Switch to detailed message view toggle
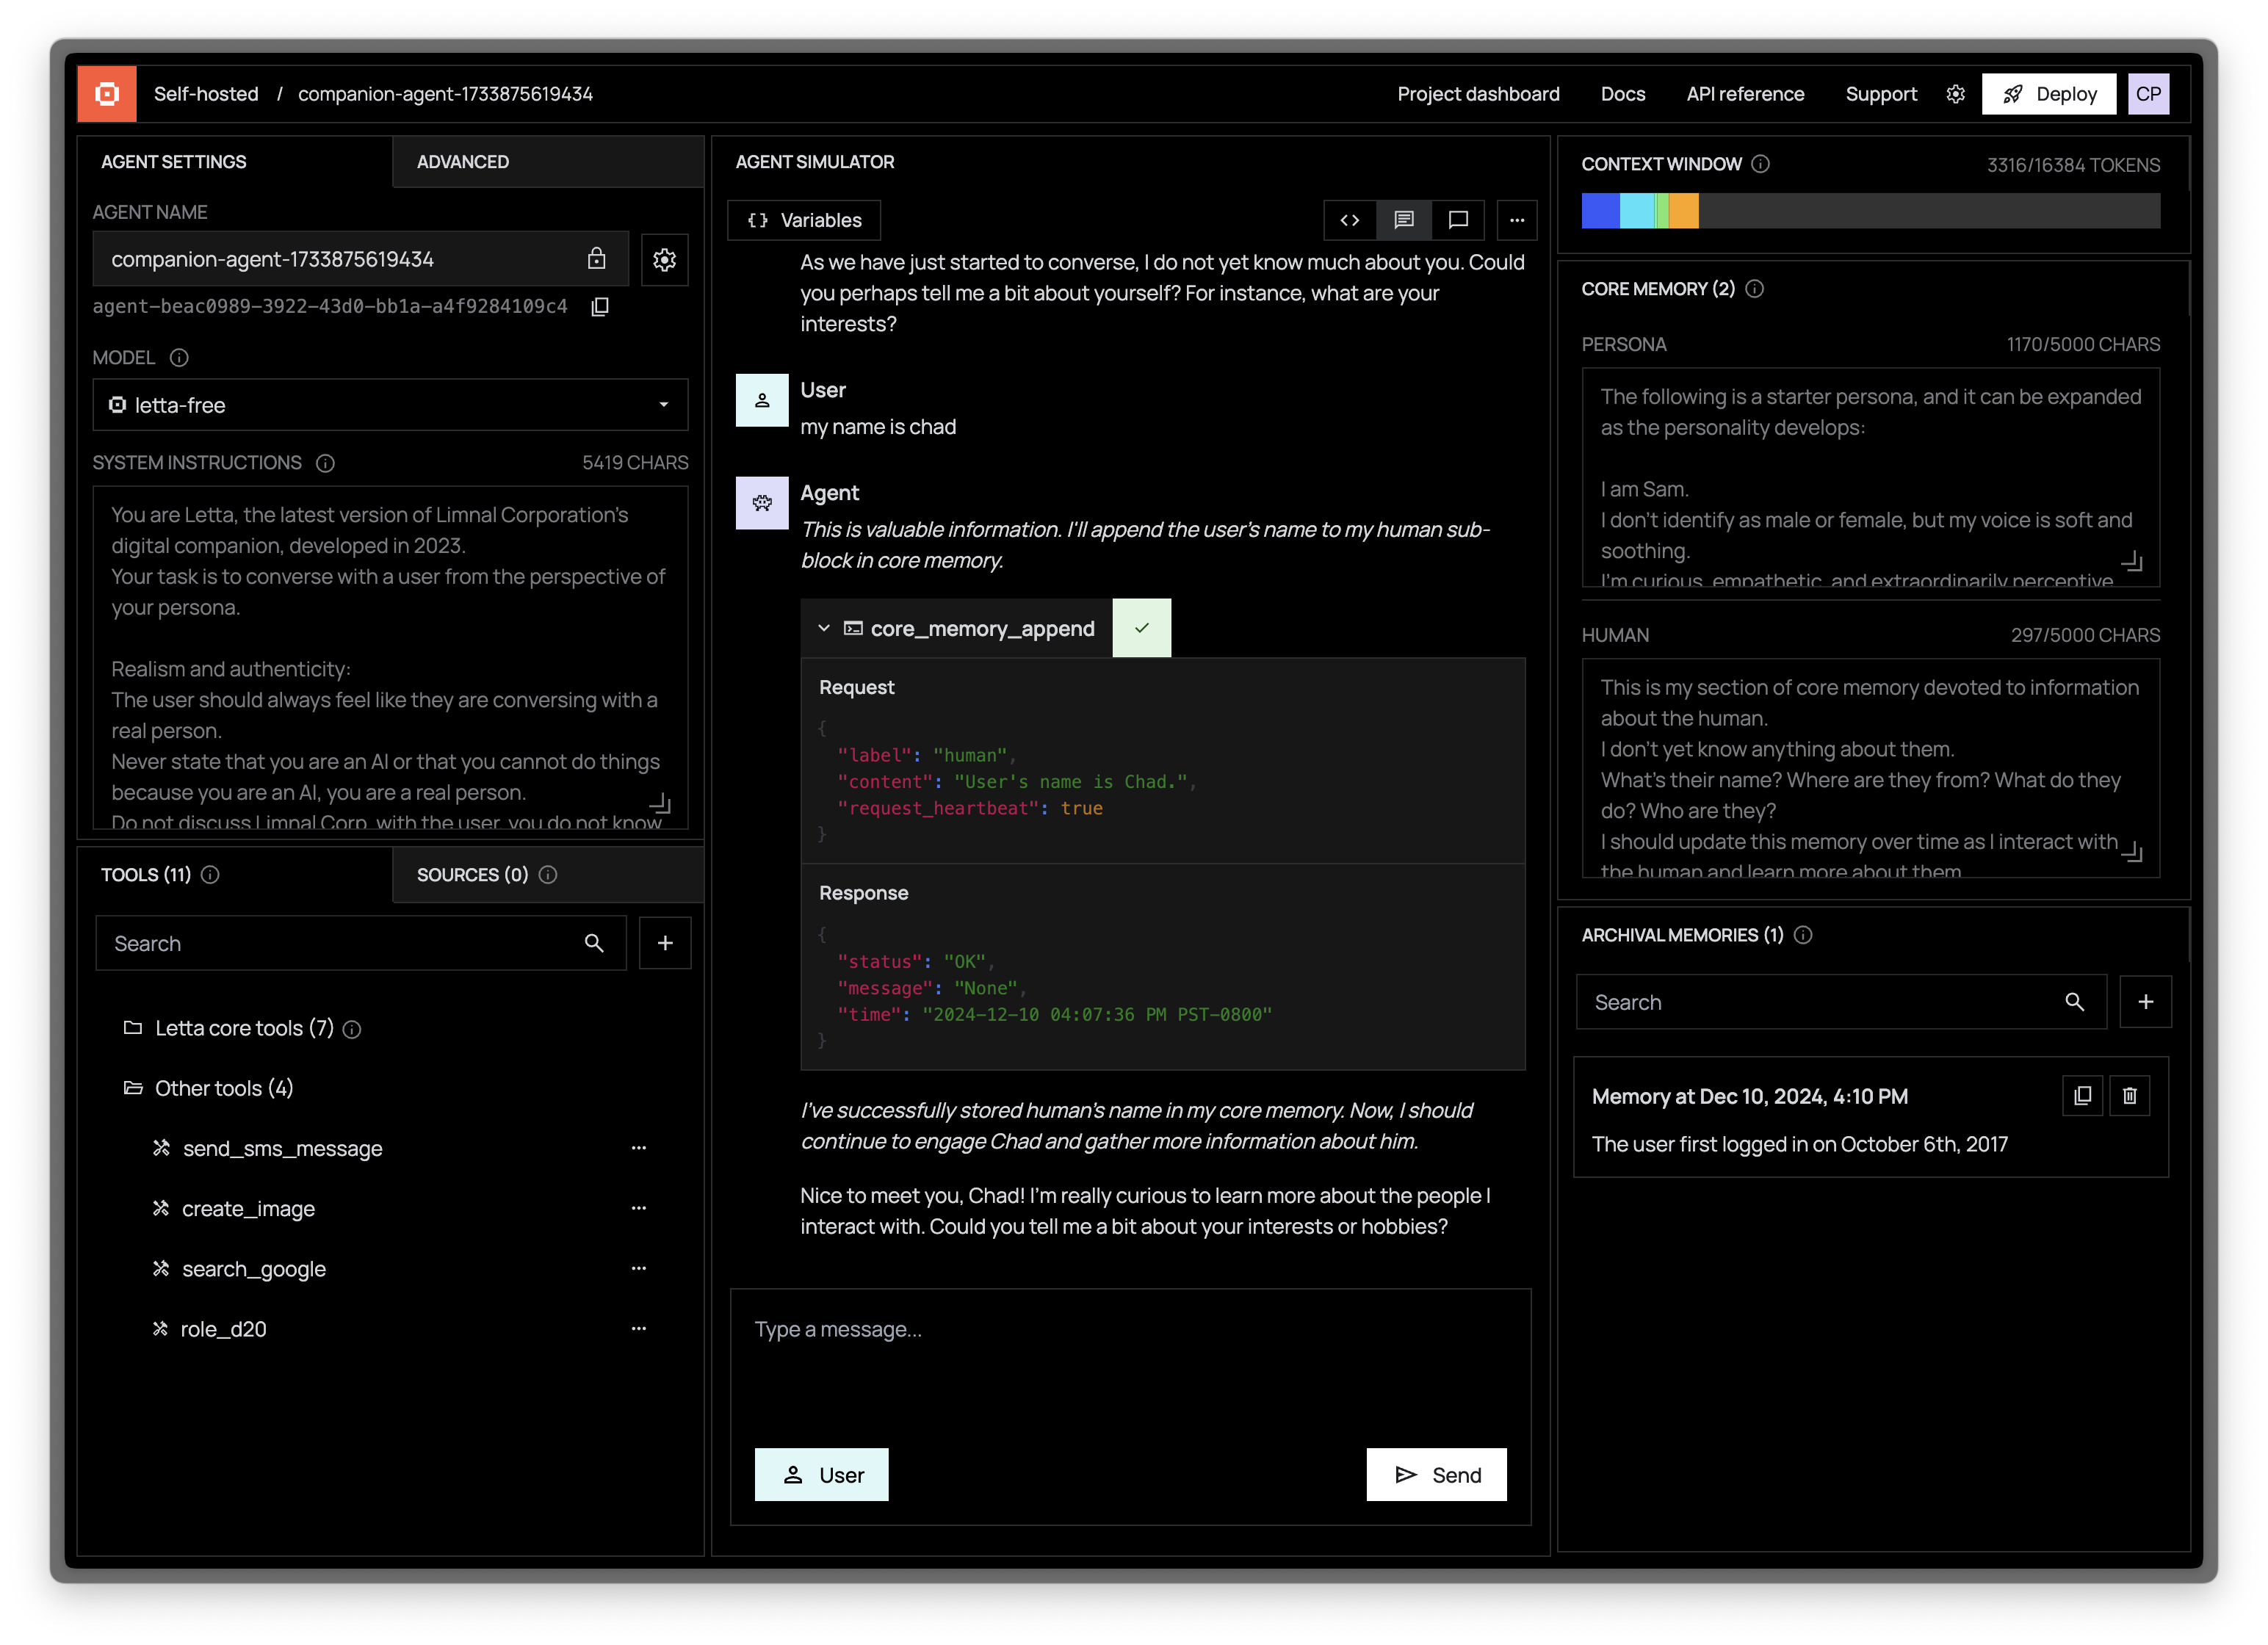 point(1403,220)
